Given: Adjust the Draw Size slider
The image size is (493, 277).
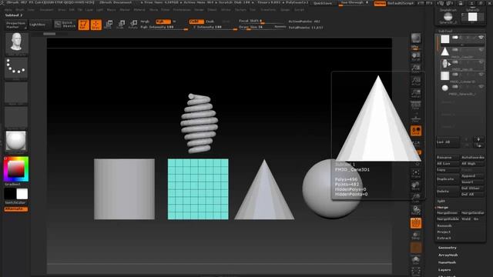Looking at the screenshot, I should 262,28.
